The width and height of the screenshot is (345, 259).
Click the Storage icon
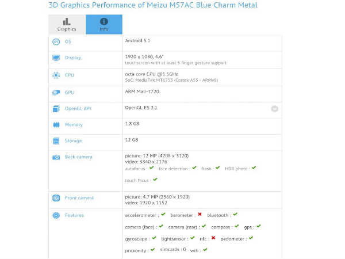coord(56,141)
